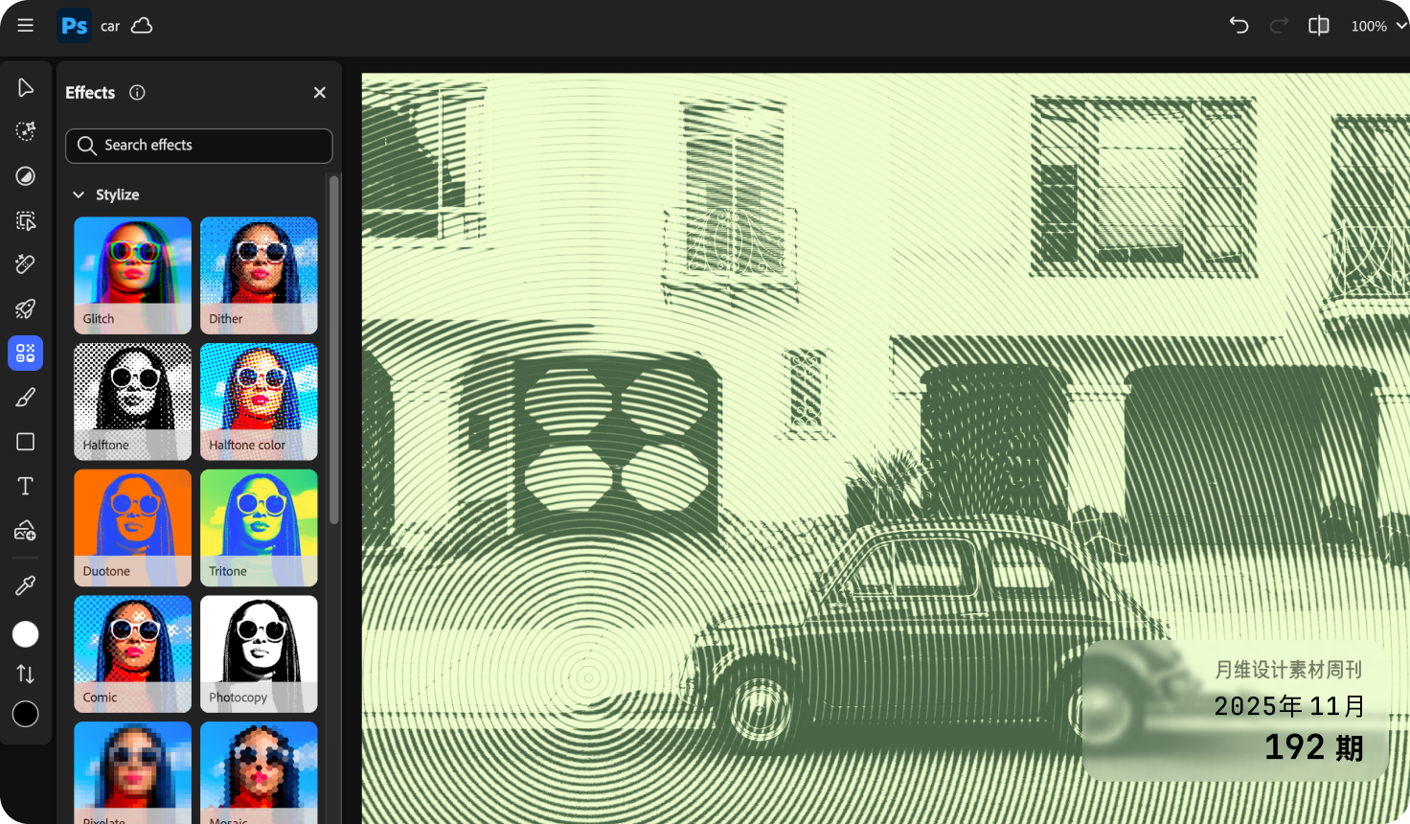Select the Move tool arrow icon
1410x824 pixels.
click(26, 88)
